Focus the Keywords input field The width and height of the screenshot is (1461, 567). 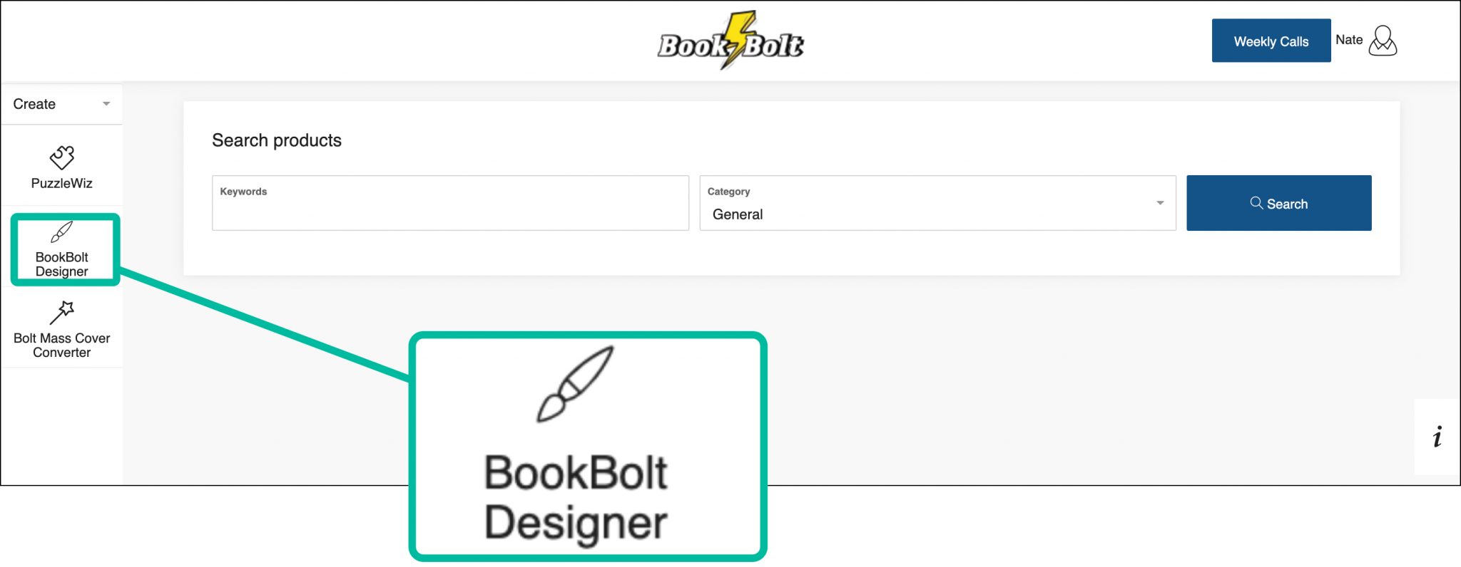point(450,203)
